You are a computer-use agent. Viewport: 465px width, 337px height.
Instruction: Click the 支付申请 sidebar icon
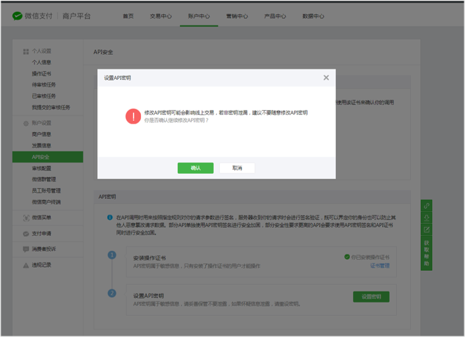26,233
